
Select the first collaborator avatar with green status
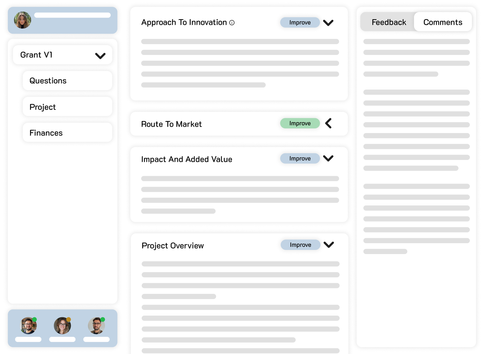(x=29, y=326)
